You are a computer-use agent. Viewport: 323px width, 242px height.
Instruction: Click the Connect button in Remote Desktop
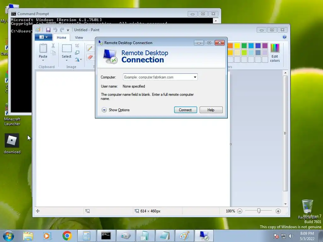point(185,110)
